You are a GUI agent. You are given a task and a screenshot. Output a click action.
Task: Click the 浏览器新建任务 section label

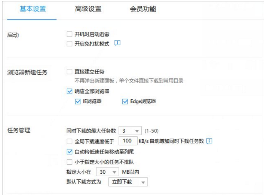(x=27, y=72)
